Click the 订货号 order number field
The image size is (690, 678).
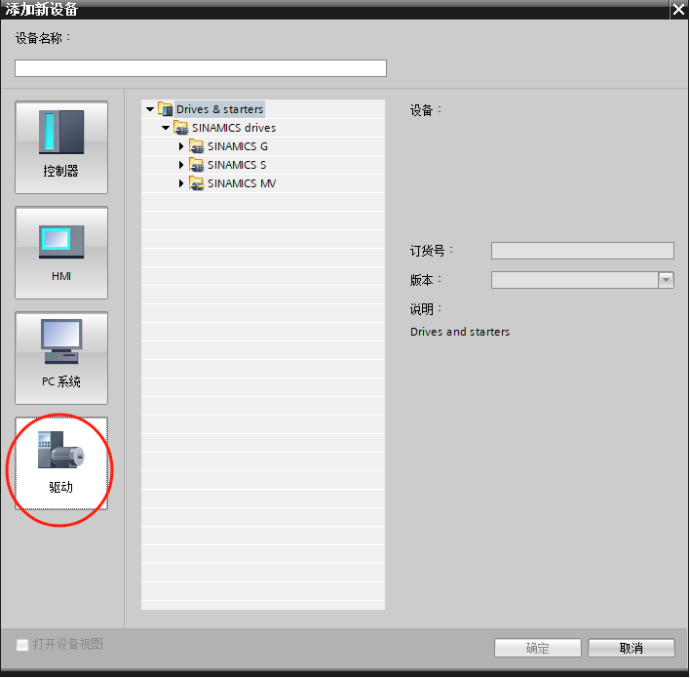(x=583, y=251)
